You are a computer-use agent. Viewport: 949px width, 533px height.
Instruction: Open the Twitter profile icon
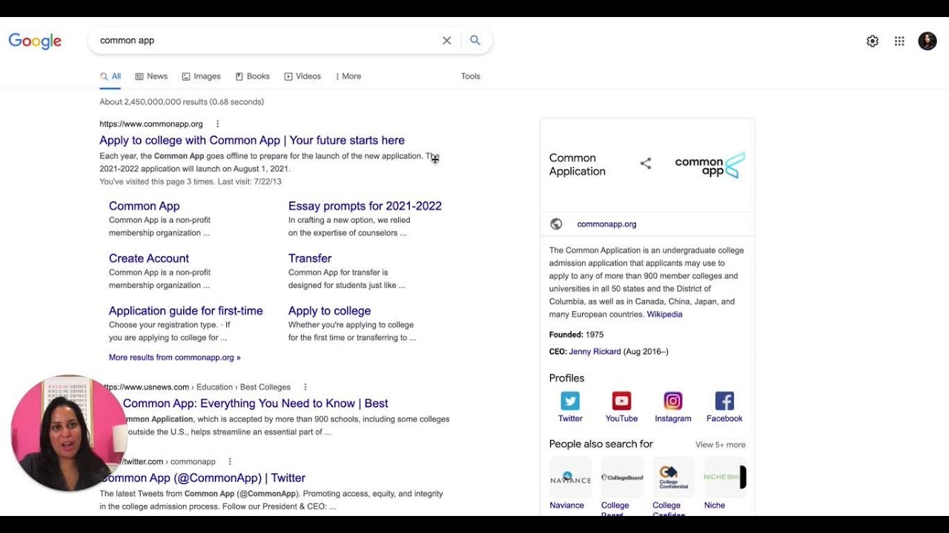point(570,401)
